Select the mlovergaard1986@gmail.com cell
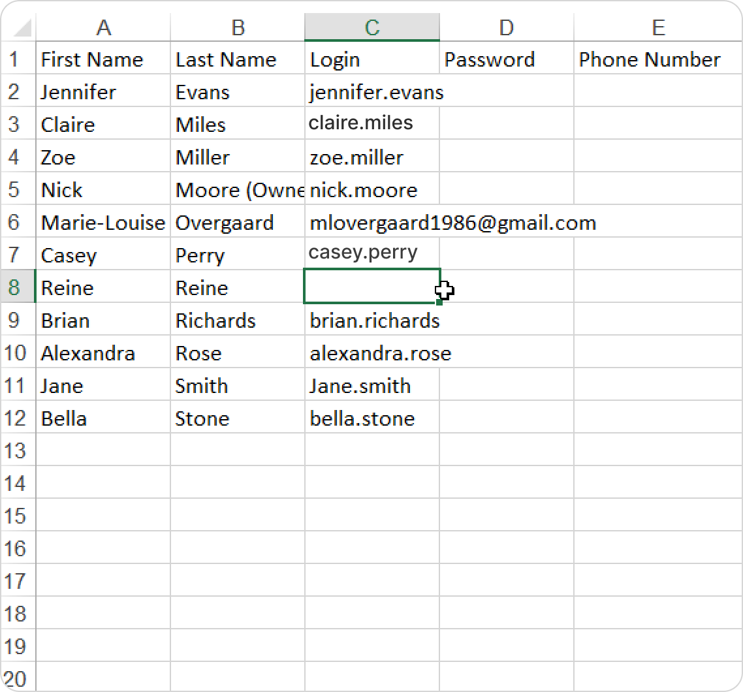 (371, 223)
